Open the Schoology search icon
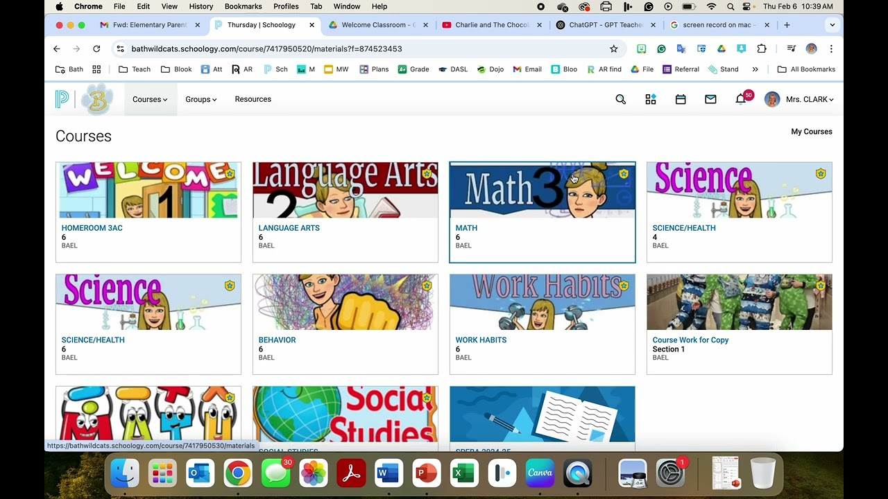The width and height of the screenshot is (888, 499). (x=621, y=100)
